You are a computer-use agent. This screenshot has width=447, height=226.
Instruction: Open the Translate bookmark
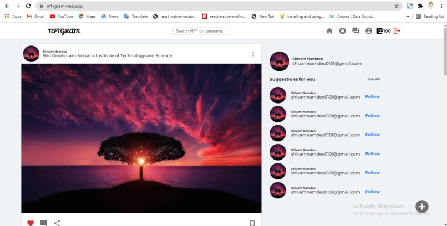point(136,16)
